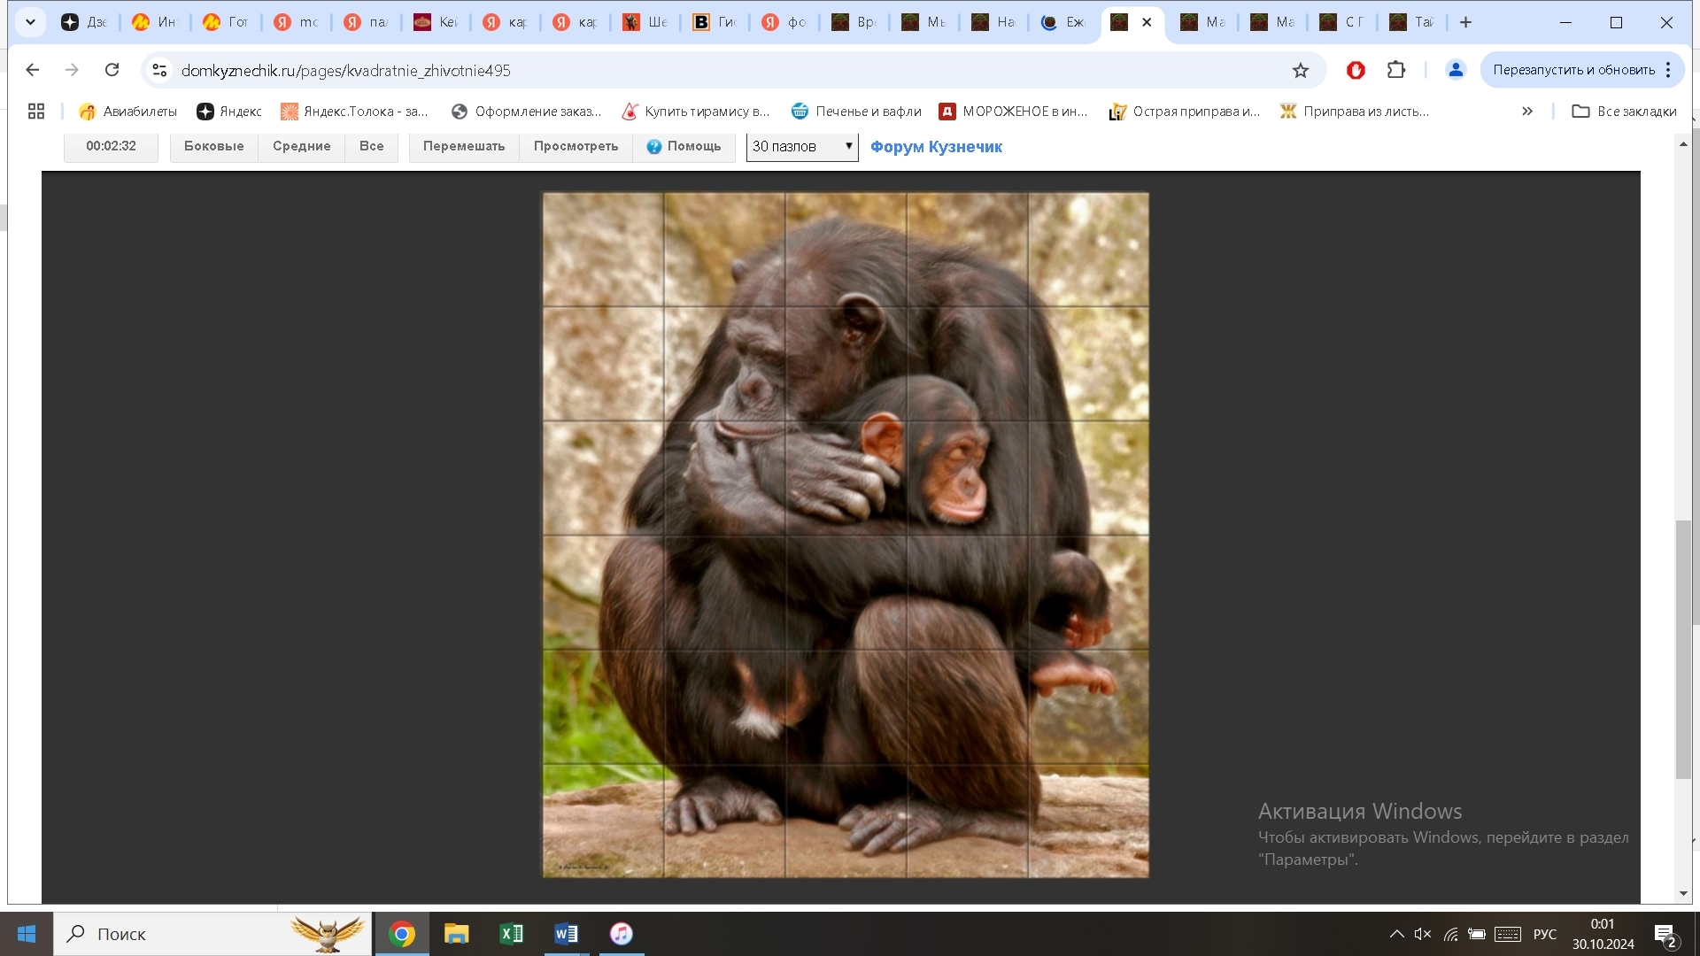Click the battery tray icon
The width and height of the screenshot is (1700, 956).
tap(1477, 934)
